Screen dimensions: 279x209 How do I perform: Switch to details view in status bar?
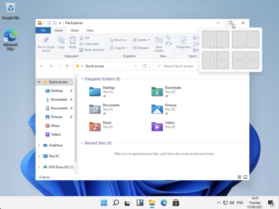pyautogui.click(x=239, y=177)
